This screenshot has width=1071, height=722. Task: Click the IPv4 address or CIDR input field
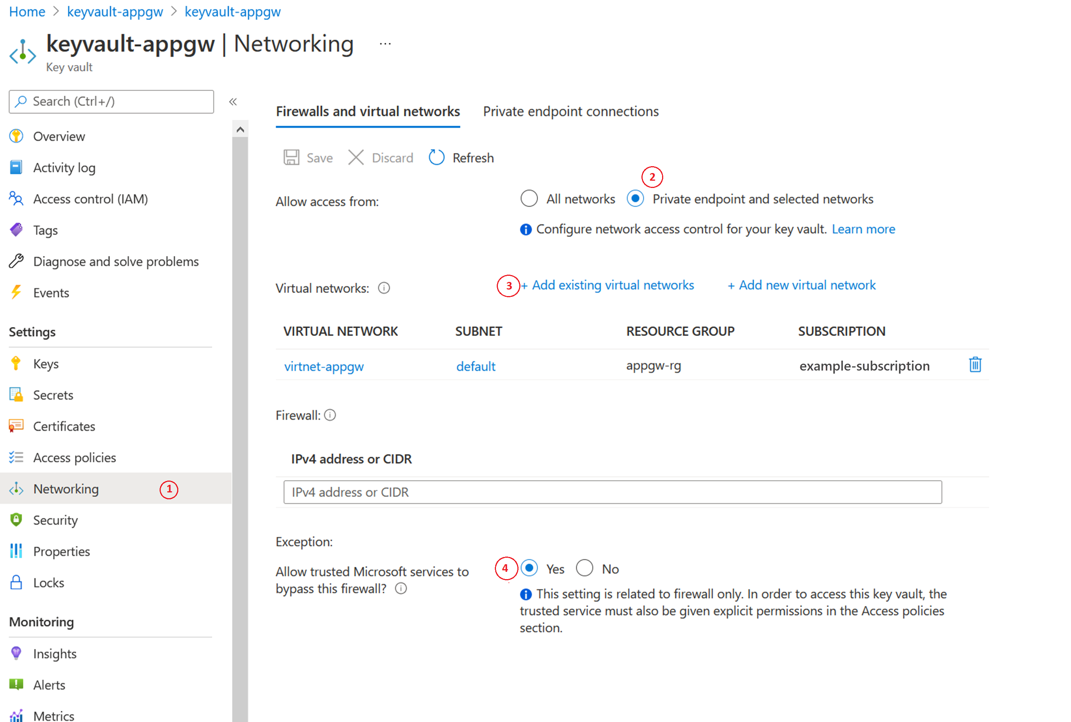point(614,493)
